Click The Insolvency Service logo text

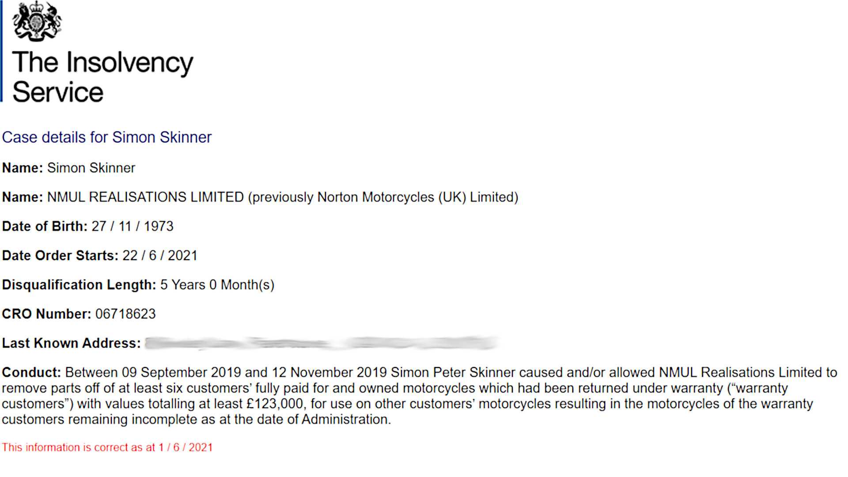tap(102, 76)
